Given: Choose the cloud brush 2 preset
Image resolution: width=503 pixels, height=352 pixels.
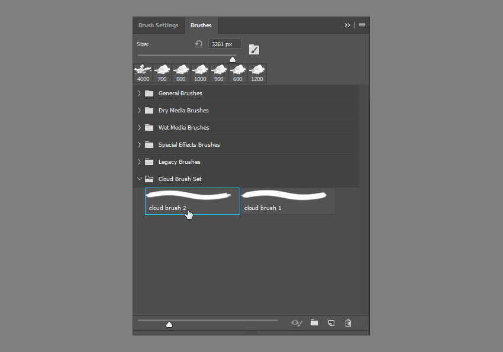Looking at the screenshot, I should (192, 201).
